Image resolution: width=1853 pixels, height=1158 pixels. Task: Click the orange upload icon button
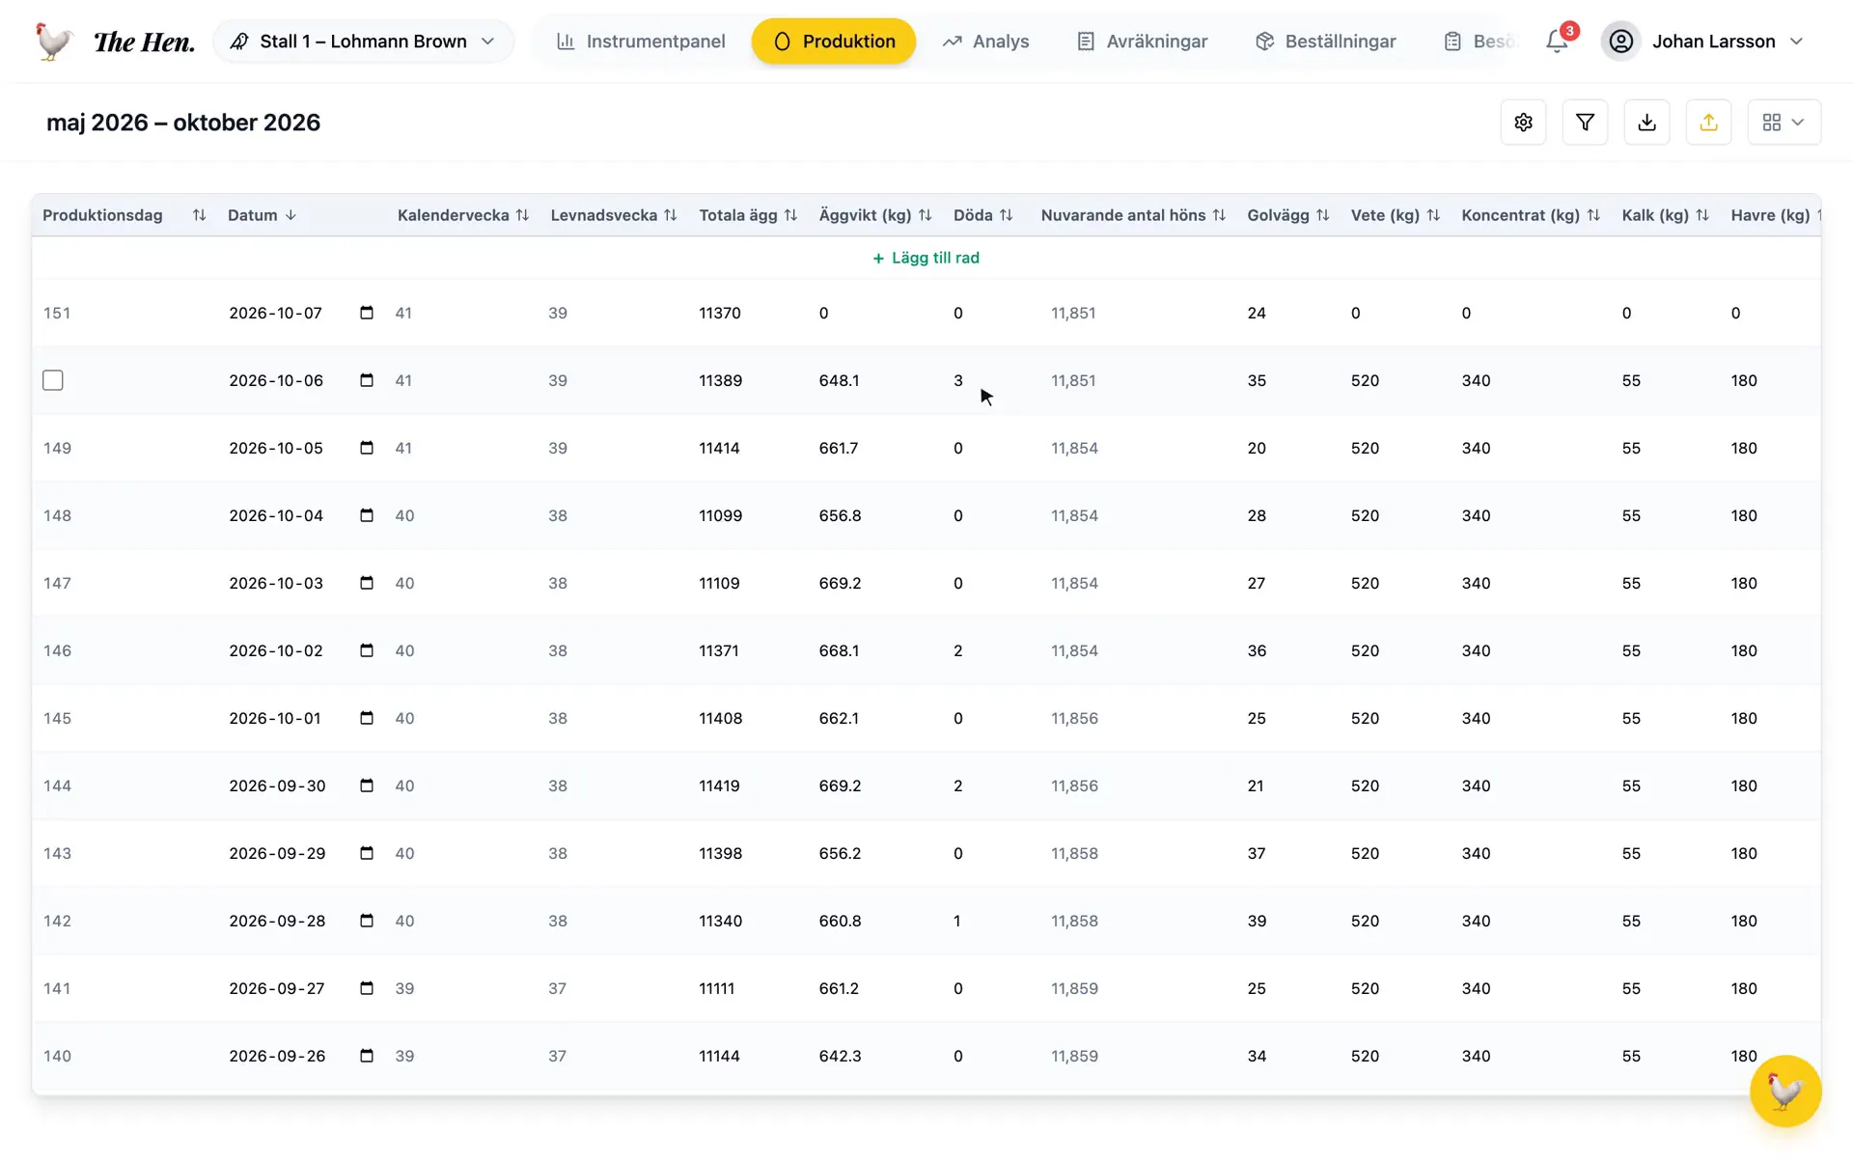tap(1708, 123)
